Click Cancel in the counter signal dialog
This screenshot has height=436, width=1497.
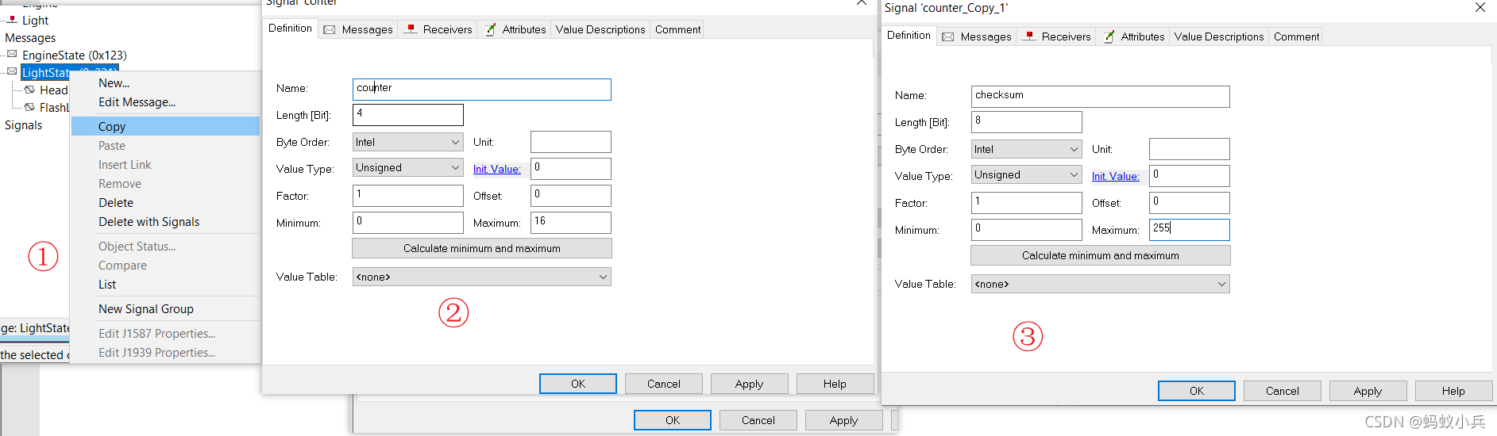pos(664,384)
